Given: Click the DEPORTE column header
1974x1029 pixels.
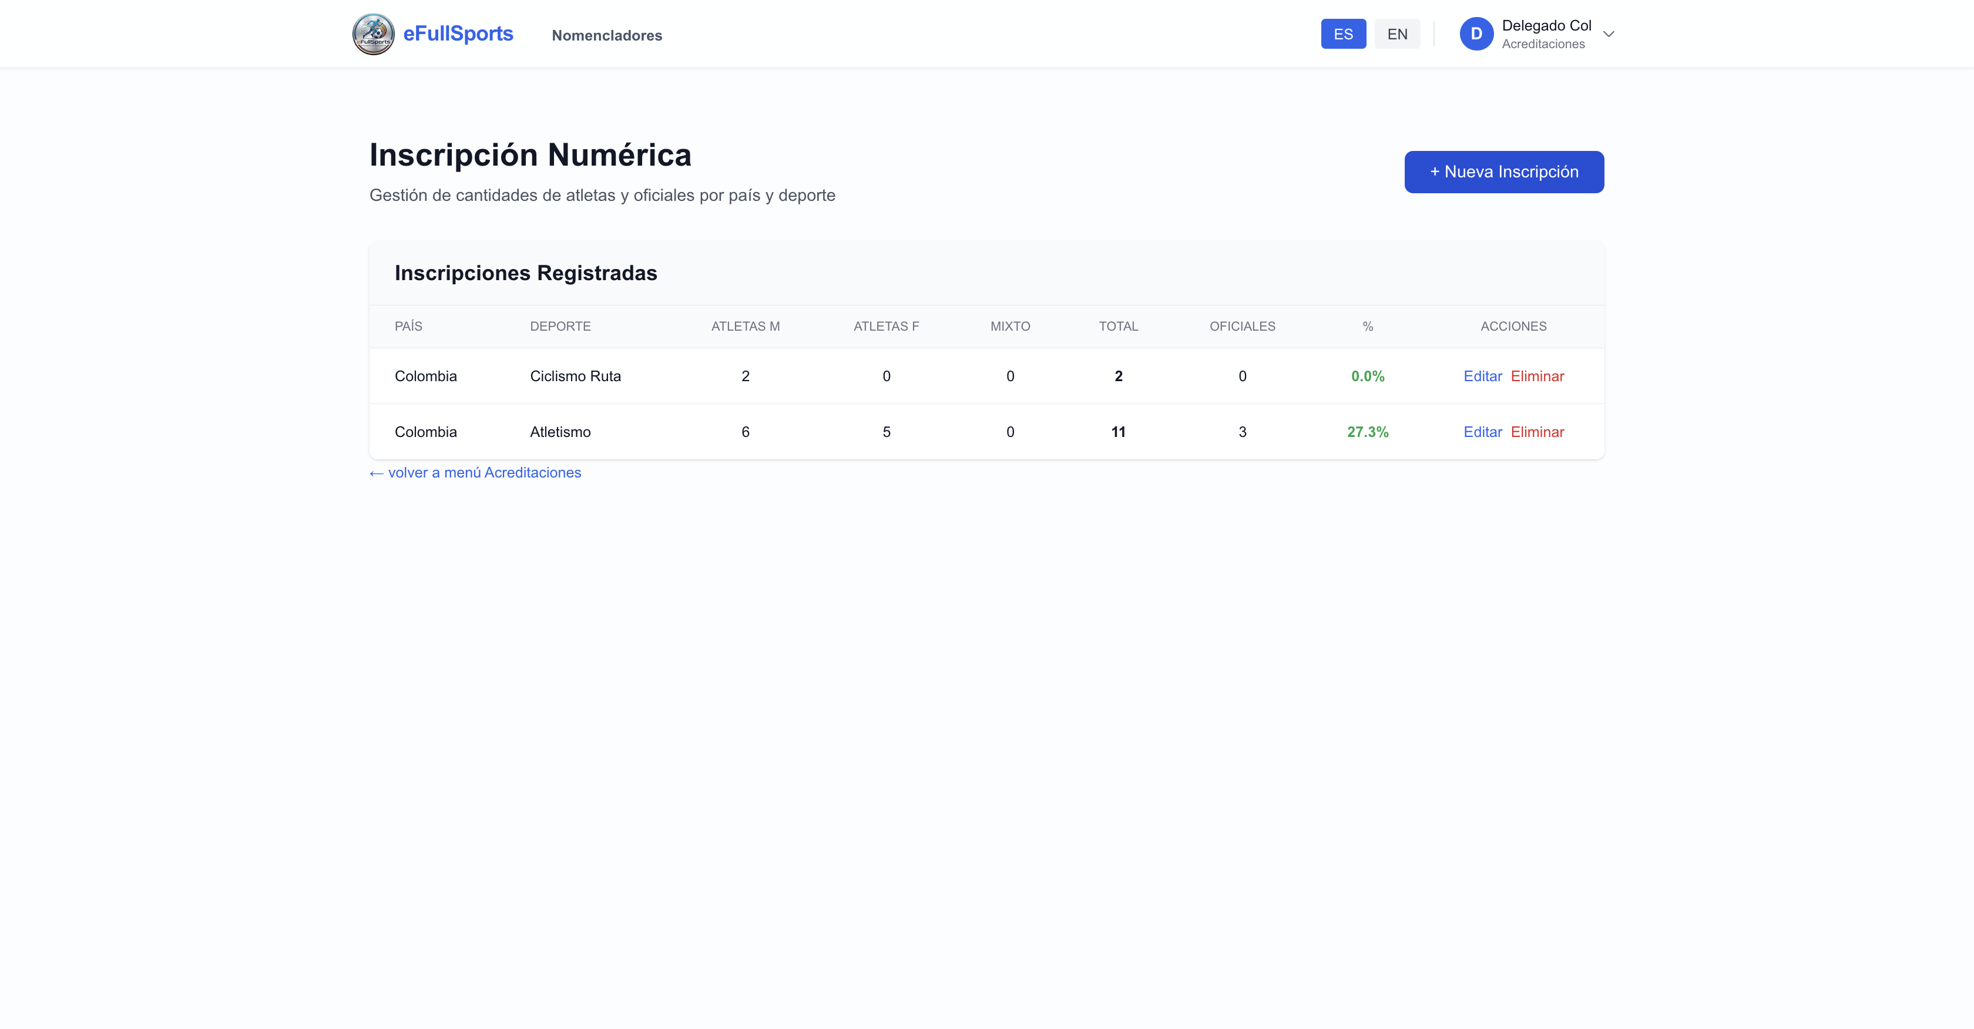Looking at the screenshot, I should (x=560, y=327).
